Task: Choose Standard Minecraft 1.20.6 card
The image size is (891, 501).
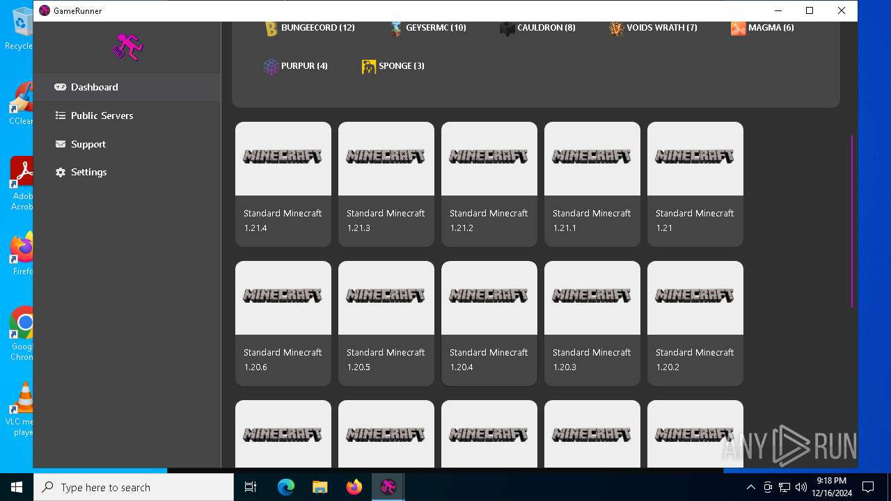Action: click(x=283, y=324)
